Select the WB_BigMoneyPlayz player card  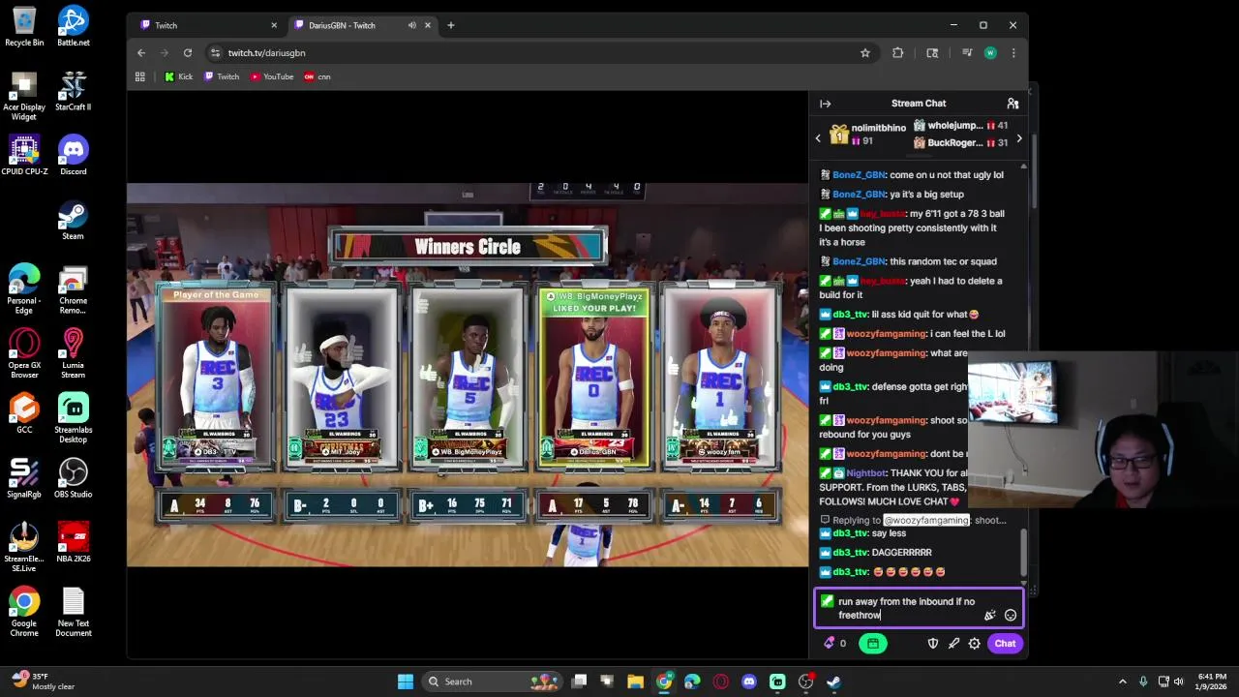[468, 376]
